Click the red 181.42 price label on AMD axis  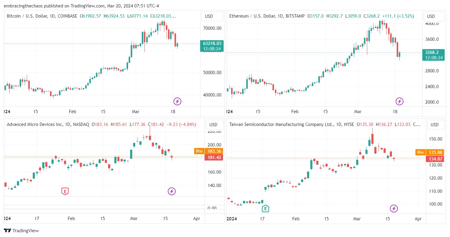[214, 157]
